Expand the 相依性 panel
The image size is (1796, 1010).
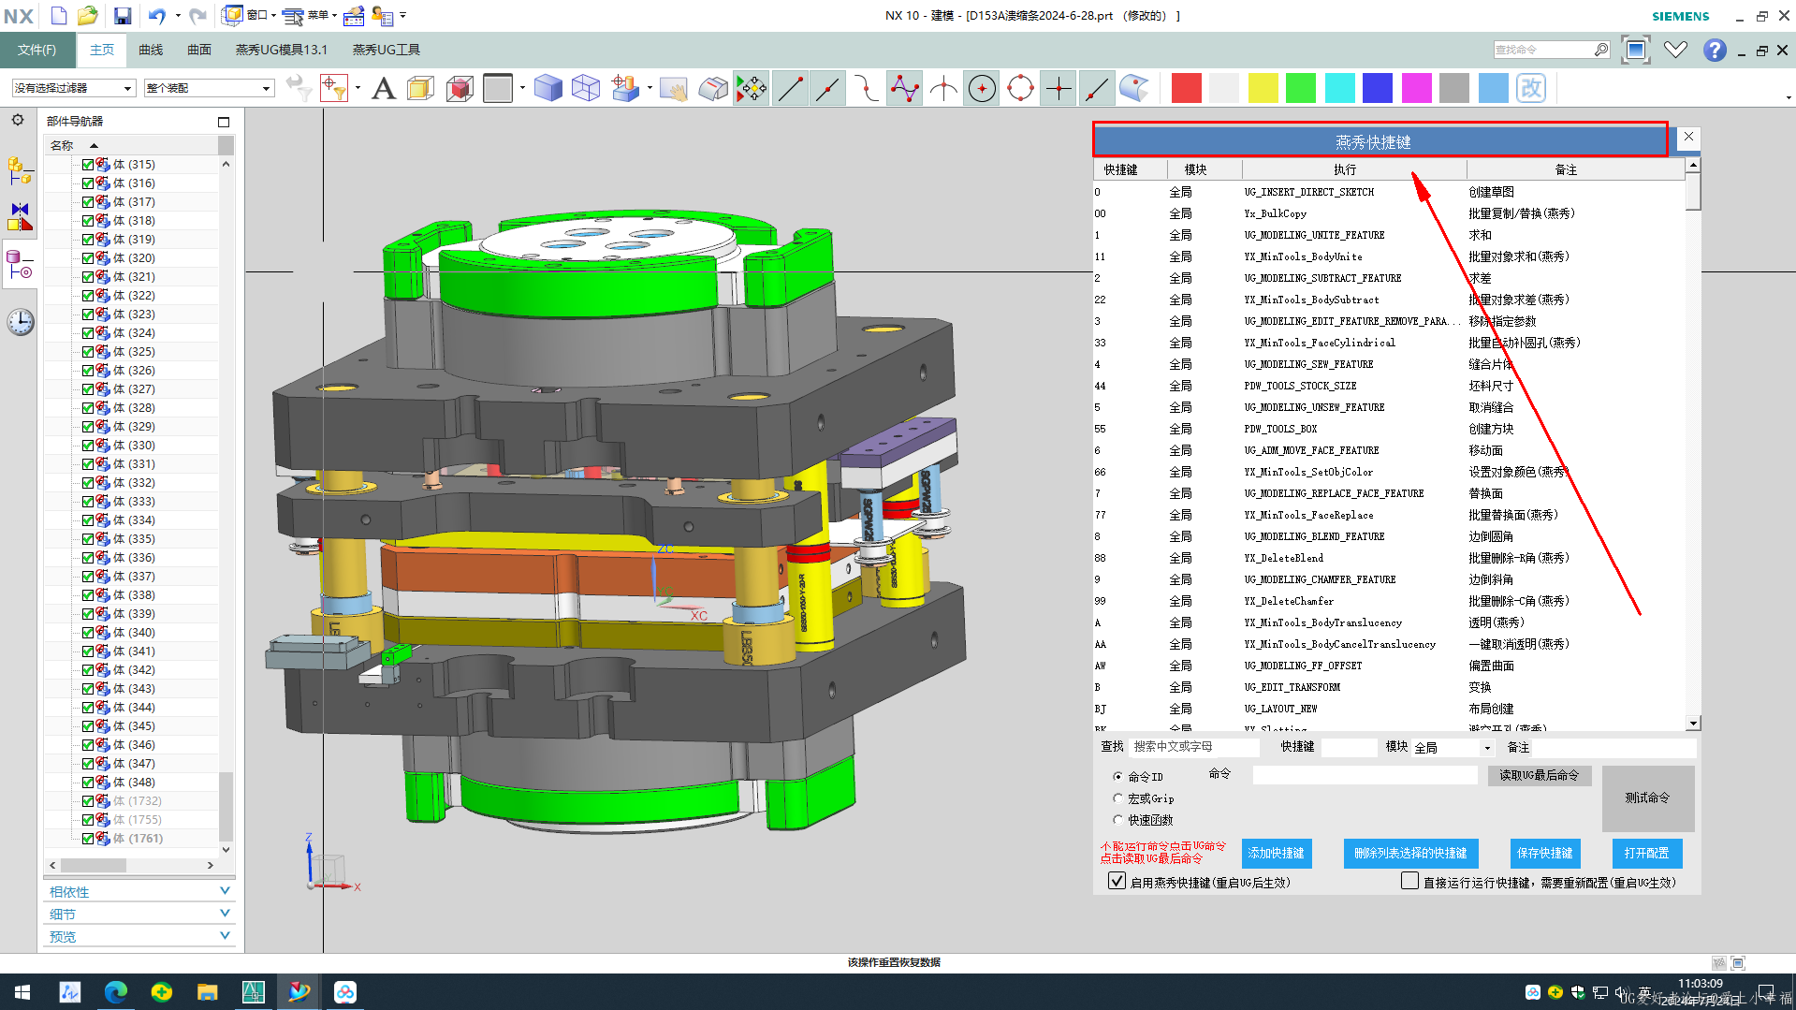coord(139,892)
